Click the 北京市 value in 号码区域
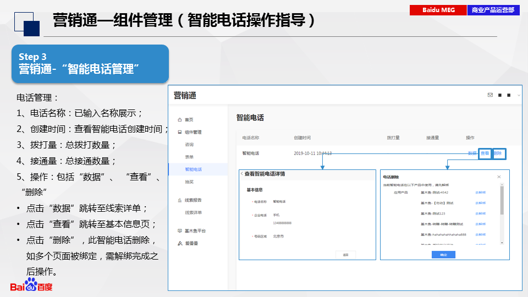 (x=278, y=237)
